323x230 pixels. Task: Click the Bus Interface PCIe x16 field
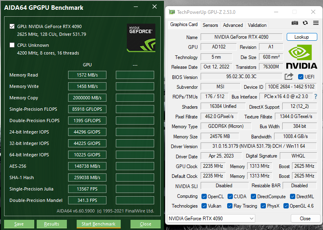[x=286, y=96]
